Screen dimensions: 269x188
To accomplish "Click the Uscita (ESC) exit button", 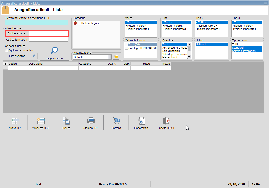I will pyautogui.click(x=167, y=123).
